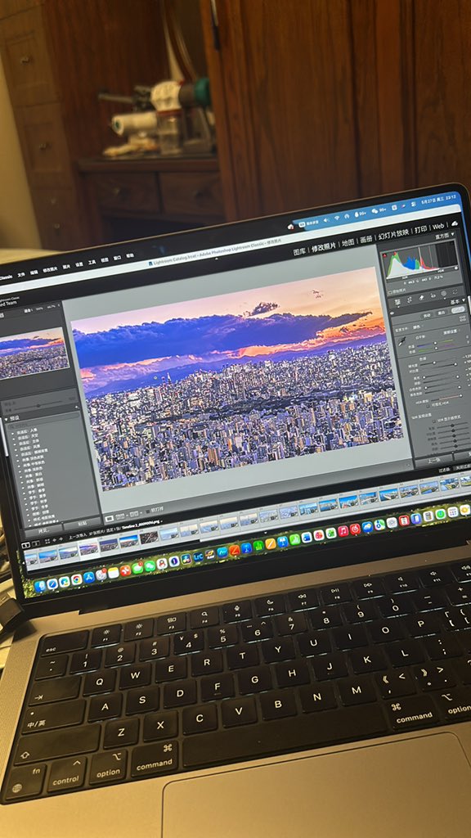Toggle the 原始照片 checkbox under histogram
This screenshot has height=838, width=471.
(389, 292)
